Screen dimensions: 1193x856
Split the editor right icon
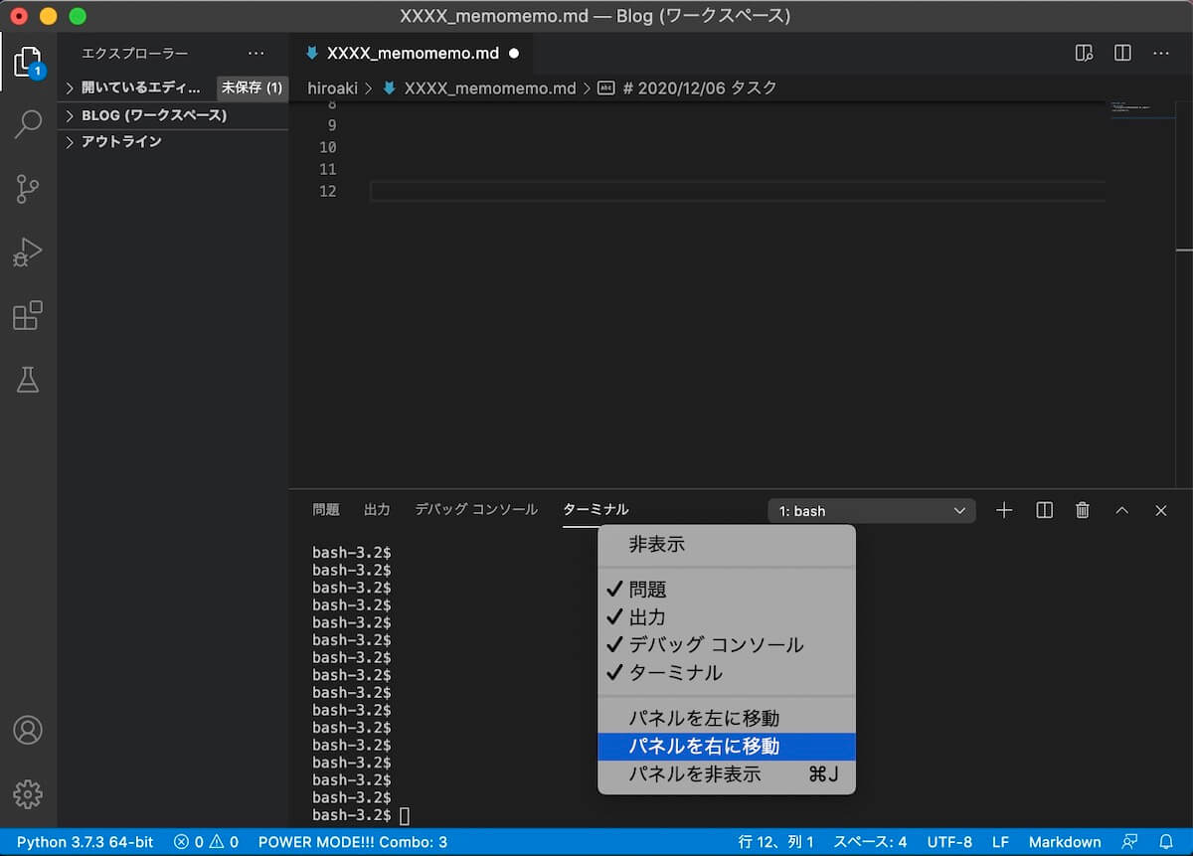click(x=1122, y=53)
